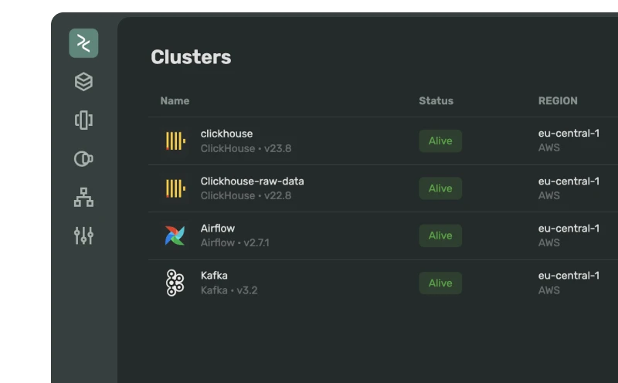The image size is (618, 383).
Task: Open the stacked layers sidebar icon
Action: 83,82
